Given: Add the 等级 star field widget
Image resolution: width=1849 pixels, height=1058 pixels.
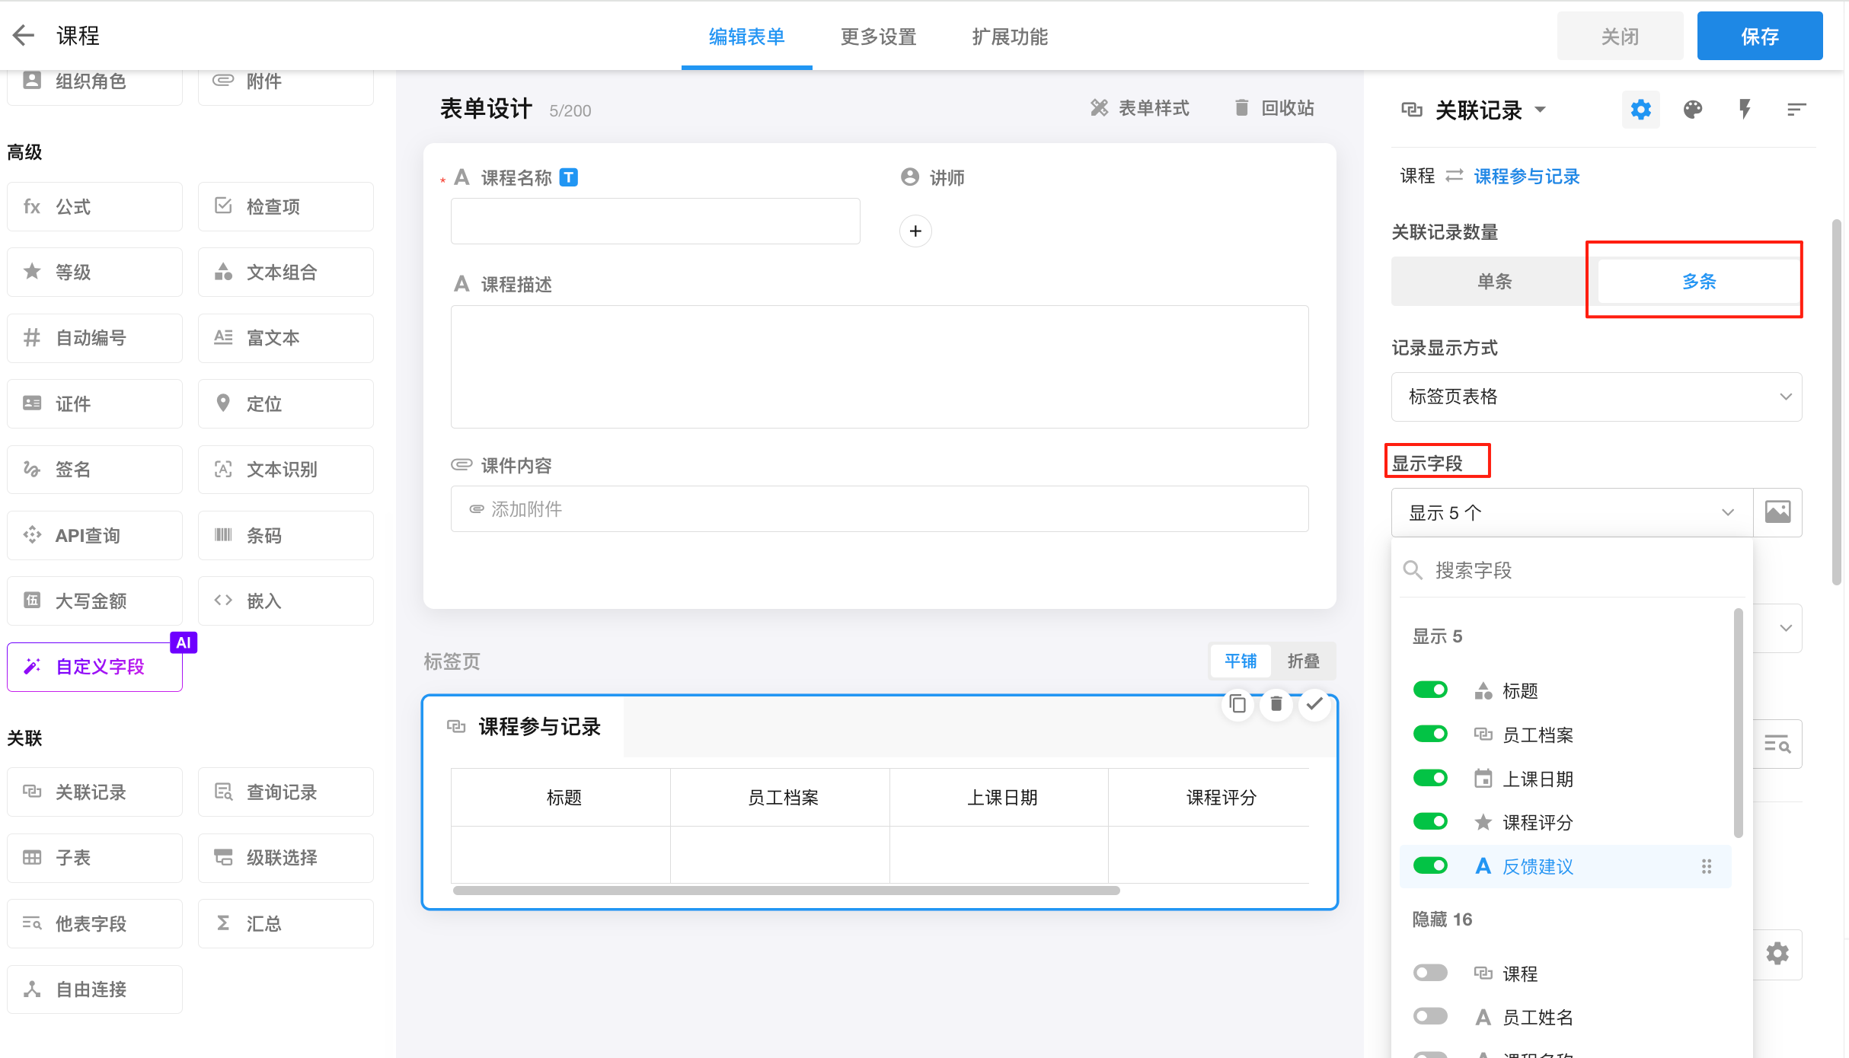Looking at the screenshot, I should click(x=95, y=272).
